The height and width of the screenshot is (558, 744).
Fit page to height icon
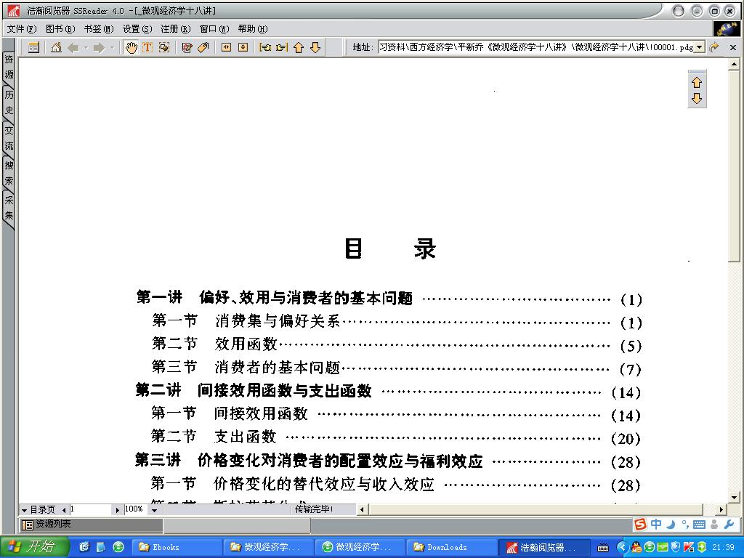coord(243,47)
